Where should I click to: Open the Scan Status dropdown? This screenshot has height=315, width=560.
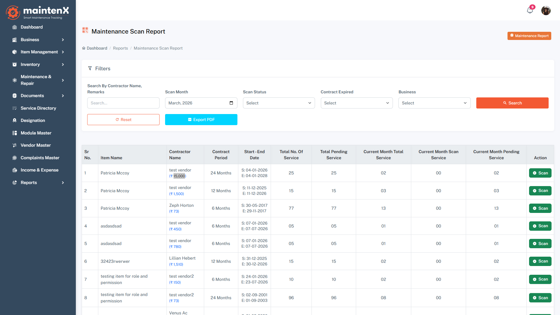point(279,103)
